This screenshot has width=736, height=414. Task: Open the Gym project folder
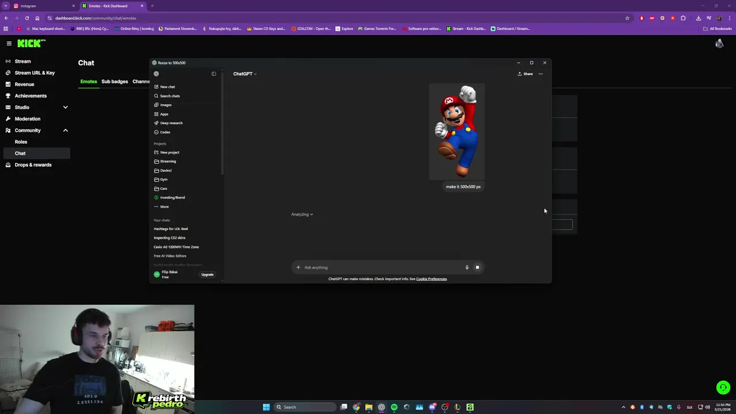[x=161, y=179]
